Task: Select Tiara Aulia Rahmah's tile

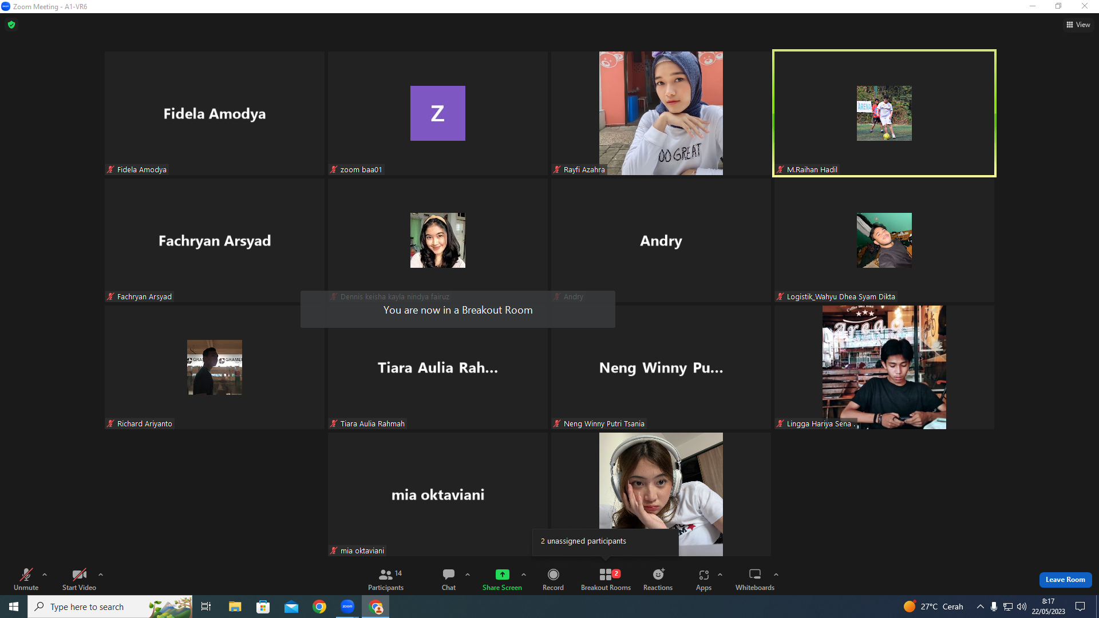Action: point(438,367)
